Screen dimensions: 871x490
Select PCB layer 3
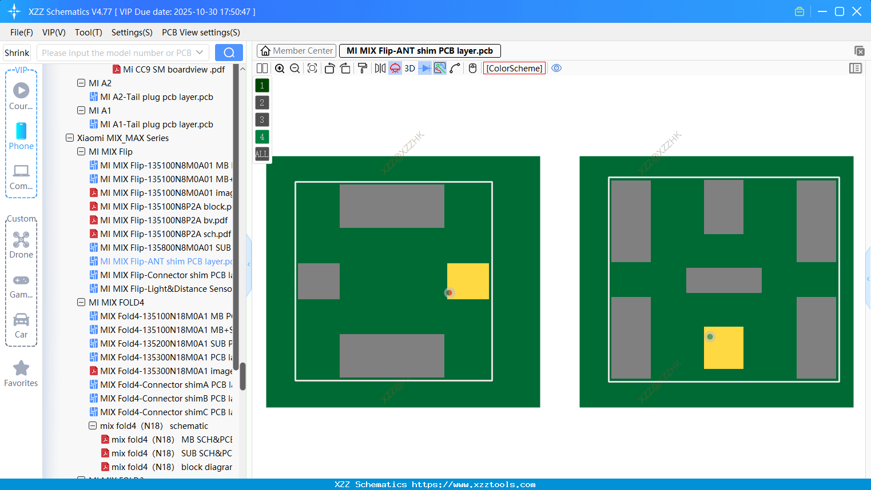262,120
